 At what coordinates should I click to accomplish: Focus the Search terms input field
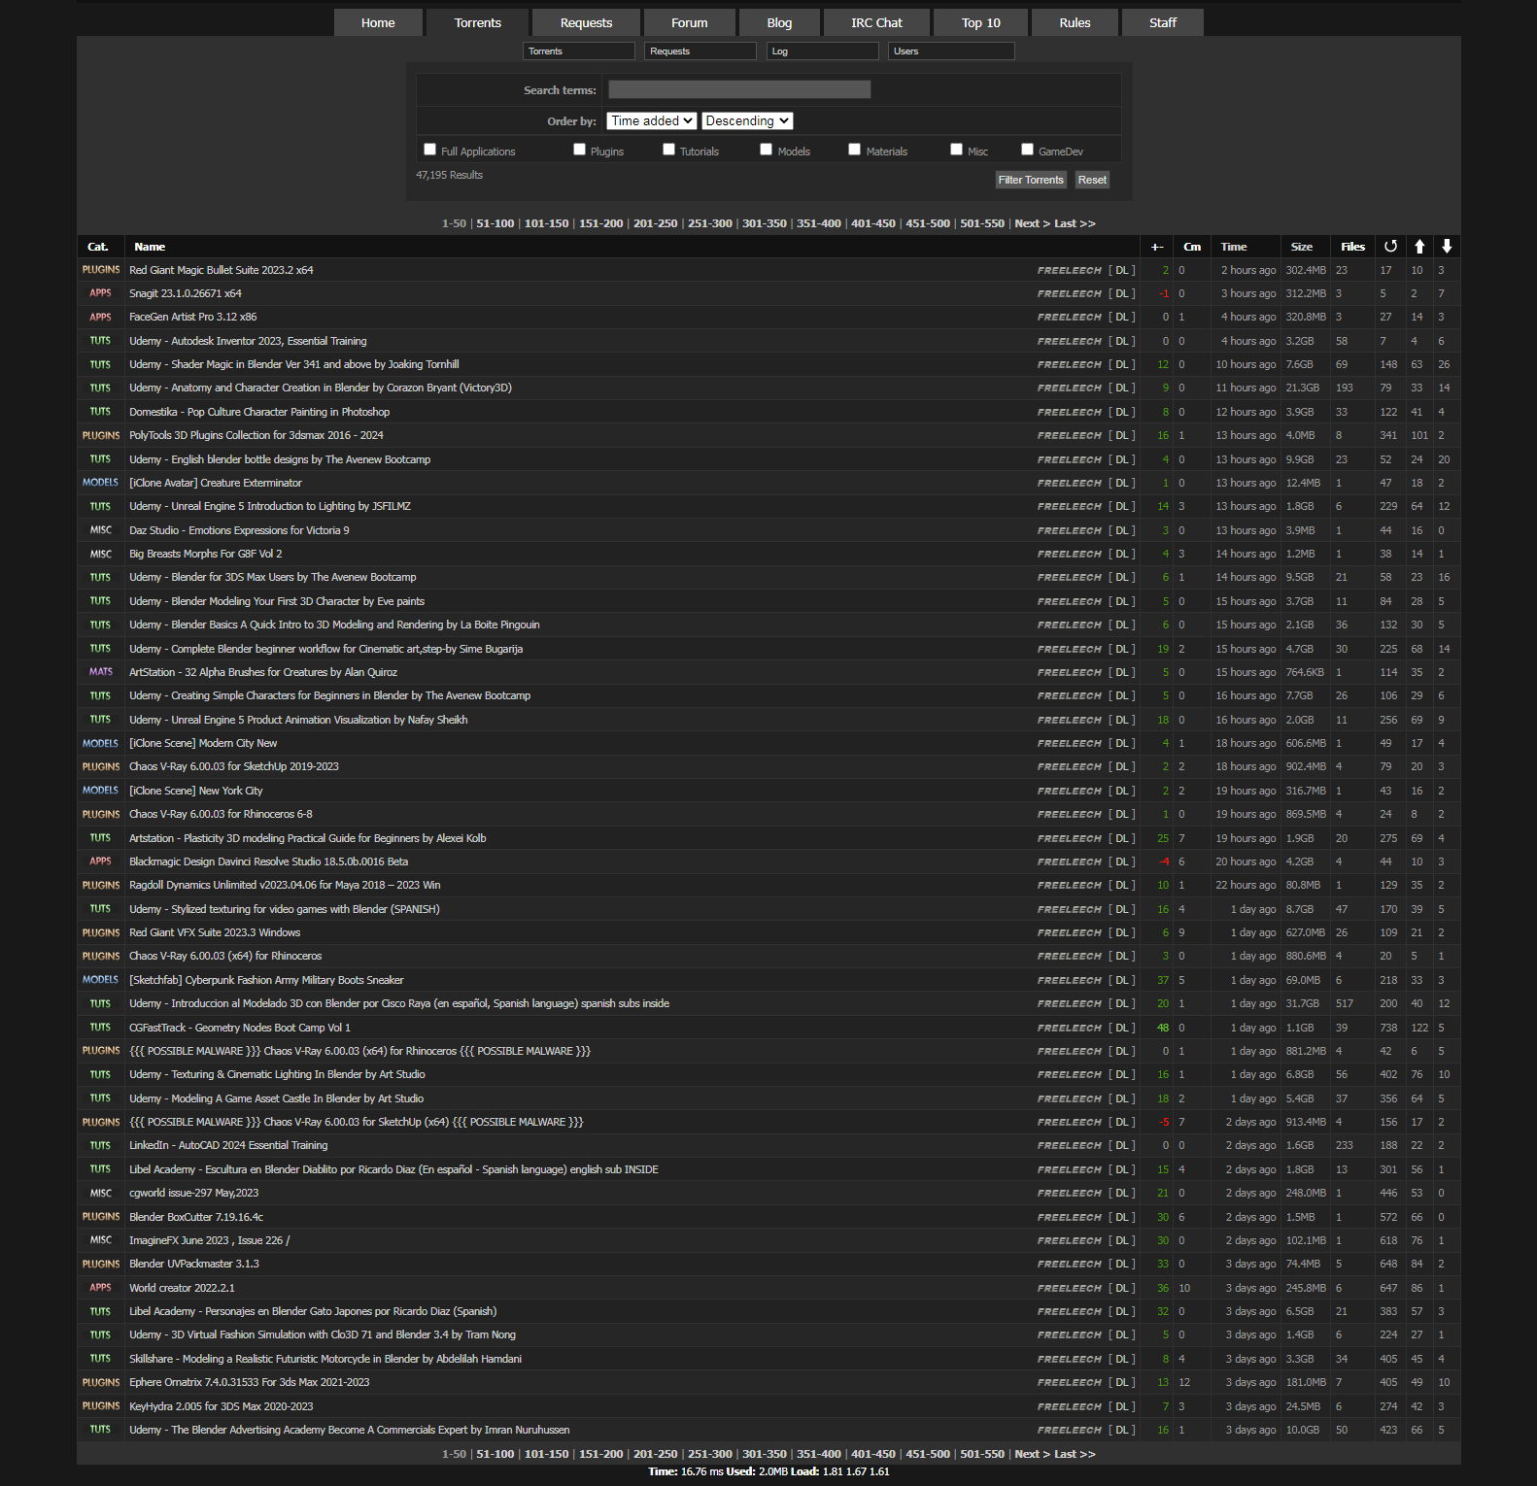(x=739, y=90)
